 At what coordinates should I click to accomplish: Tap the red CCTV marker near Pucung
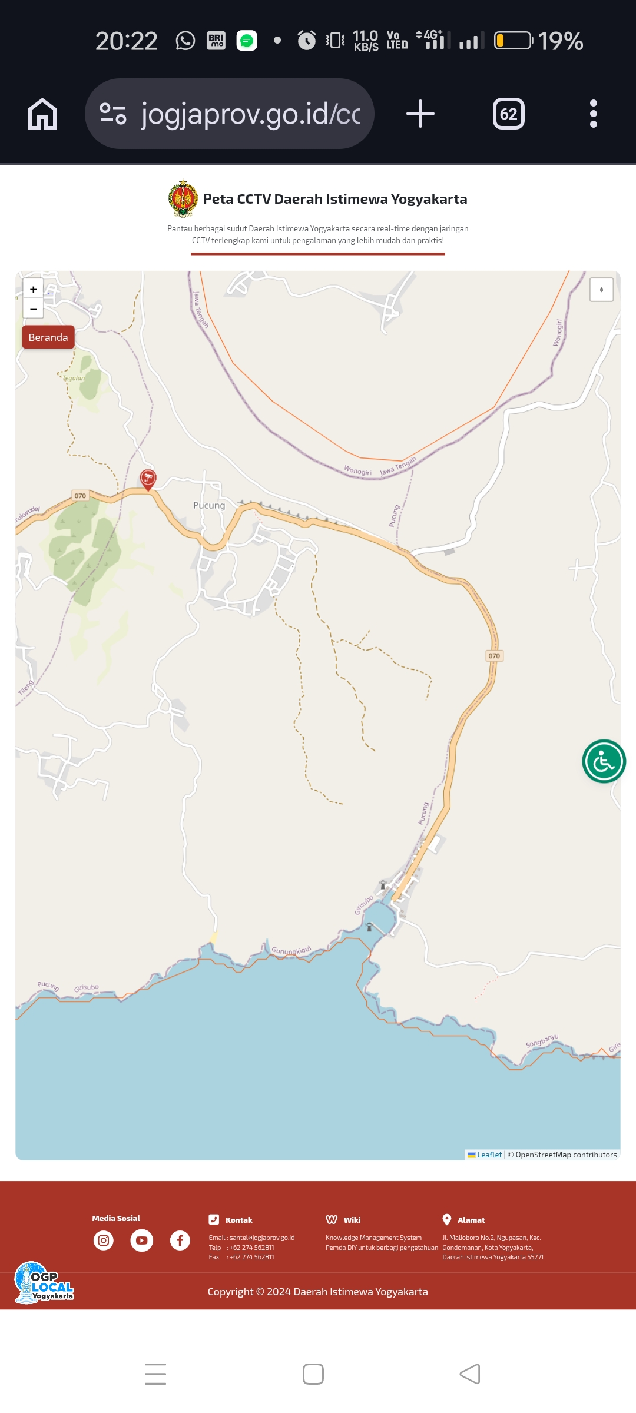(148, 480)
